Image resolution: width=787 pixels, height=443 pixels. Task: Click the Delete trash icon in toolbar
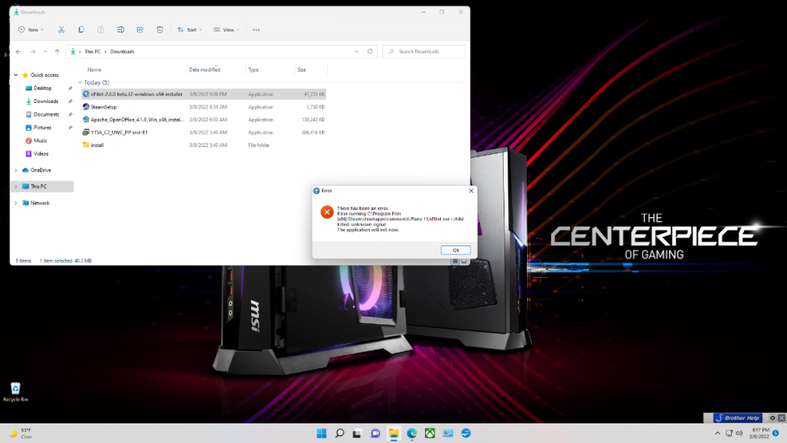[160, 30]
